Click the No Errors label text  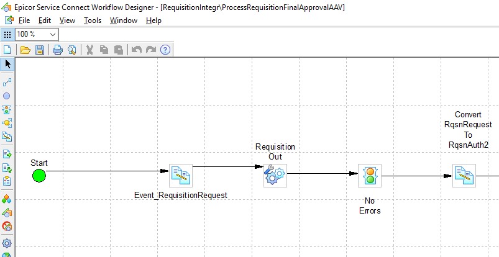pos(370,206)
